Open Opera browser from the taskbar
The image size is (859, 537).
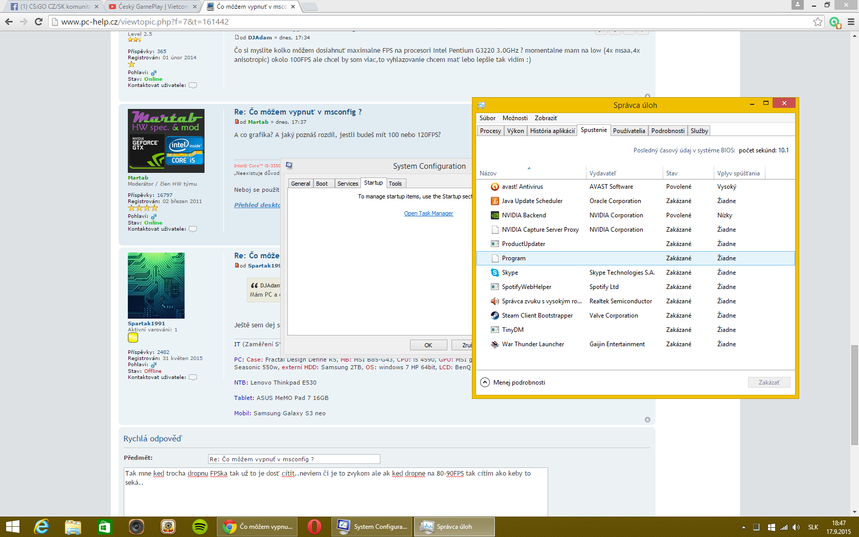pyautogui.click(x=314, y=527)
